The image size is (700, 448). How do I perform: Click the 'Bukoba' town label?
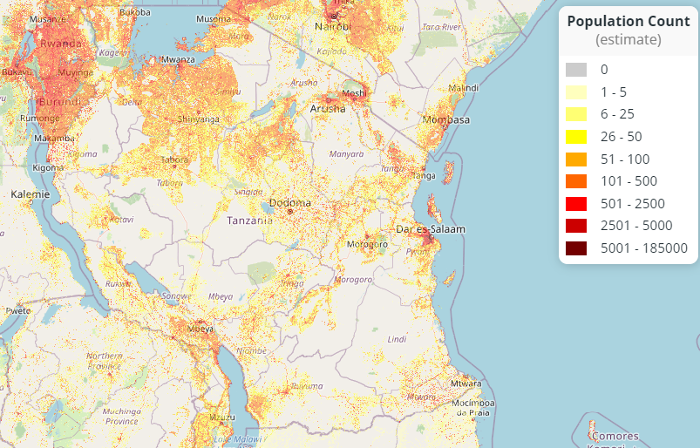click(x=135, y=12)
